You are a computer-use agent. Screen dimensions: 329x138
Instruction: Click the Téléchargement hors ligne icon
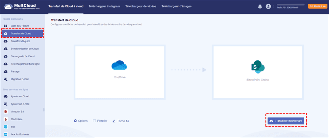6,64
